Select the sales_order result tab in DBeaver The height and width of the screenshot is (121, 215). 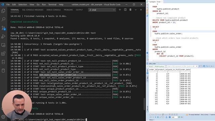[152, 64]
